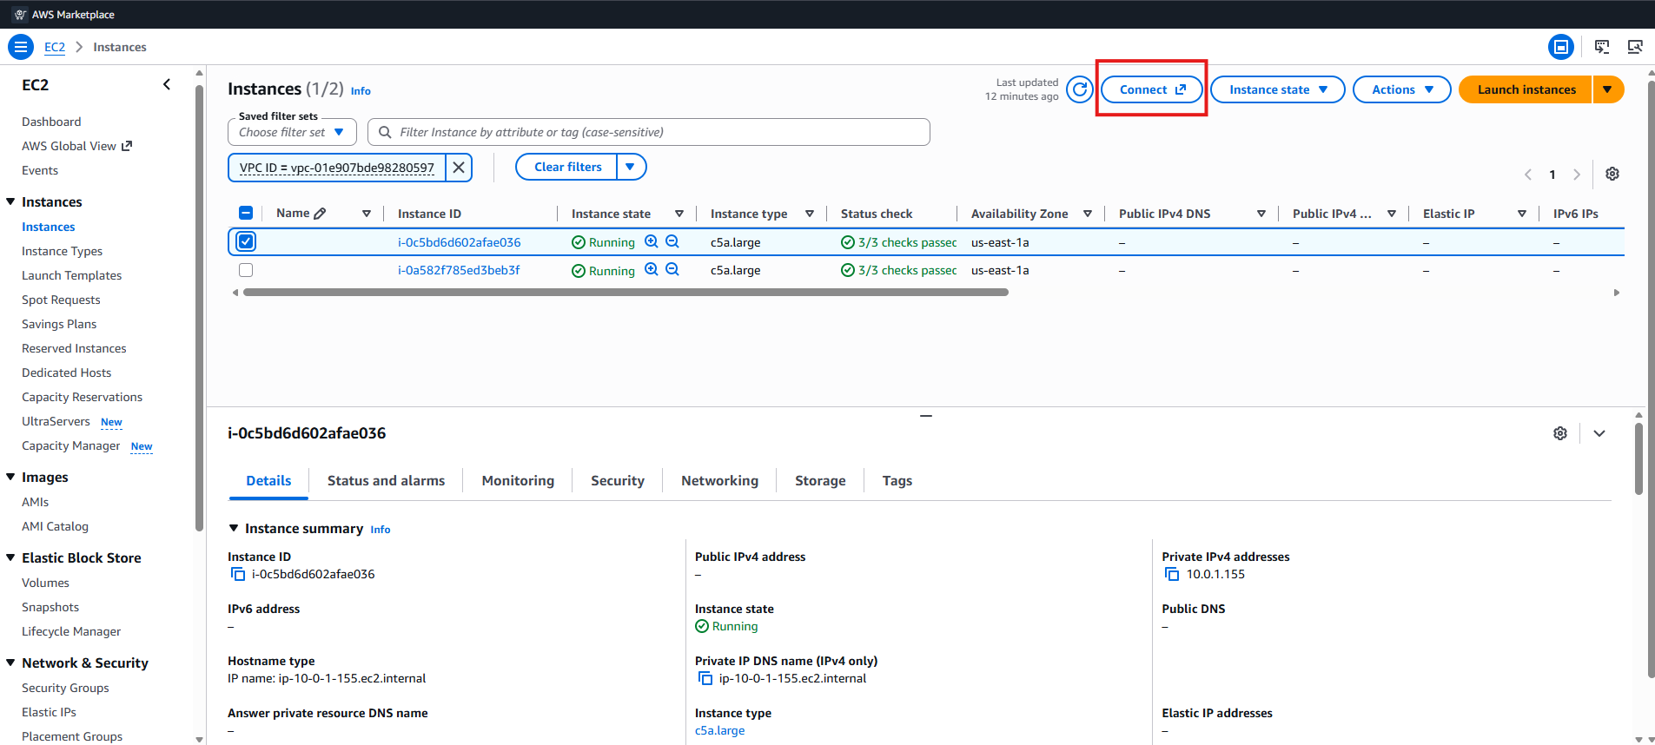The width and height of the screenshot is (1655, 745).
Task: Collapse the EC2 sidebar with the arrow
Action: click(167, 84)
